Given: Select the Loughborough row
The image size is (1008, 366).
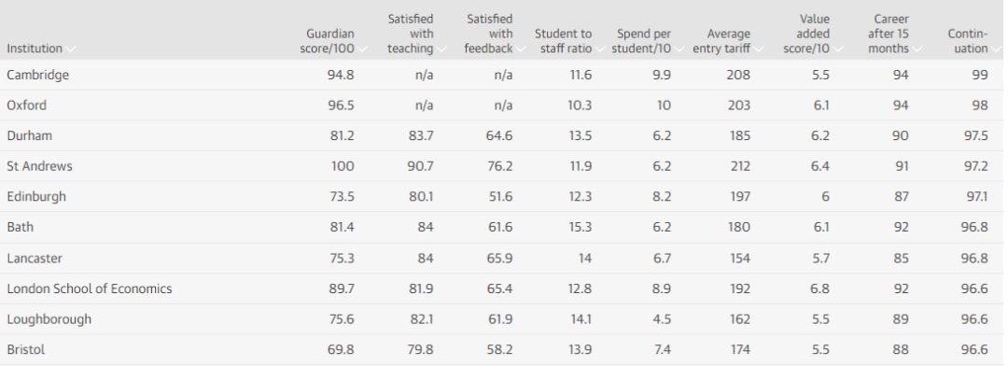Looking at the screenshot, I should coord(504,319).
